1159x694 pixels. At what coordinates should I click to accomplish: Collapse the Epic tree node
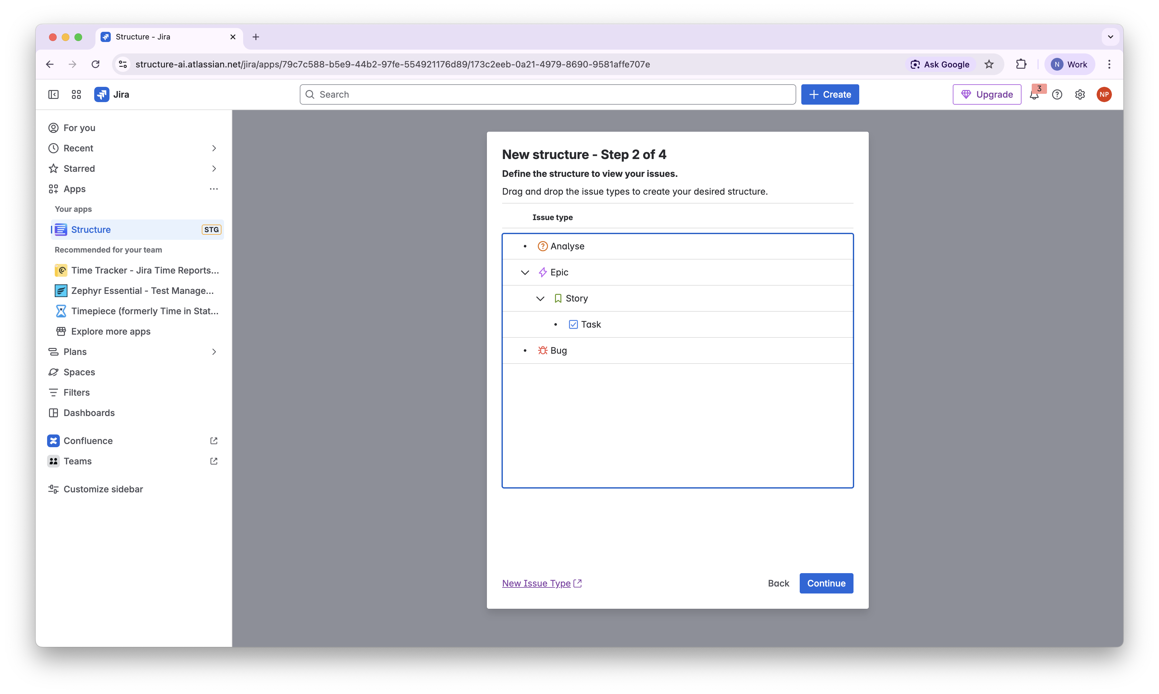pos(525,272)
